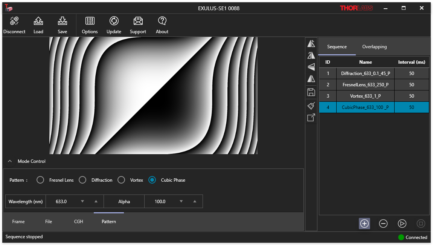
Task: Open the CGH tab
Action: (x=78, y=222)
